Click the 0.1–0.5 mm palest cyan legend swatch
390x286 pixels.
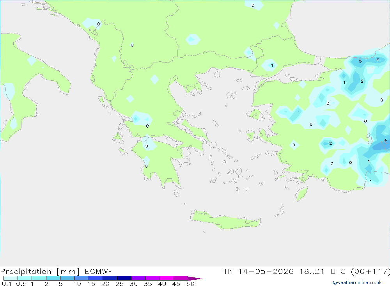click(11, 278)
